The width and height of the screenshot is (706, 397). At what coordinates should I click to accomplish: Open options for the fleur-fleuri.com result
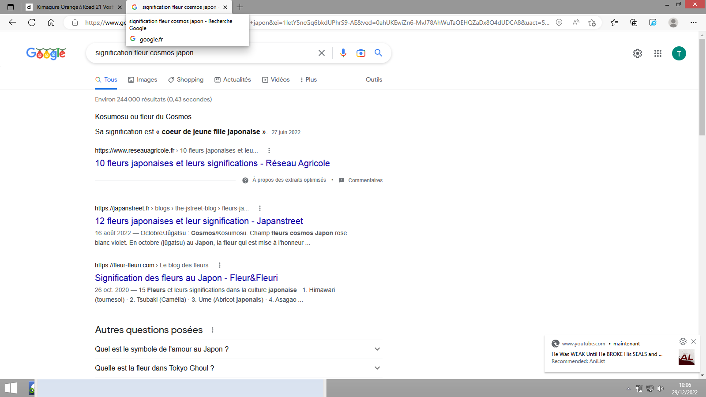pyautogui.click(x=220, y=265)
